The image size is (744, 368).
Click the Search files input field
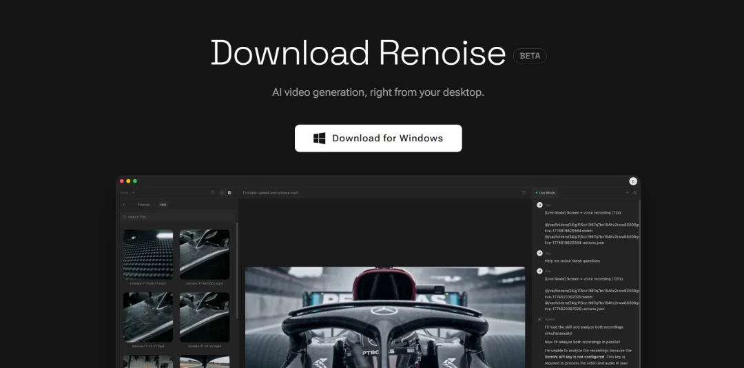tap(178, 216)
